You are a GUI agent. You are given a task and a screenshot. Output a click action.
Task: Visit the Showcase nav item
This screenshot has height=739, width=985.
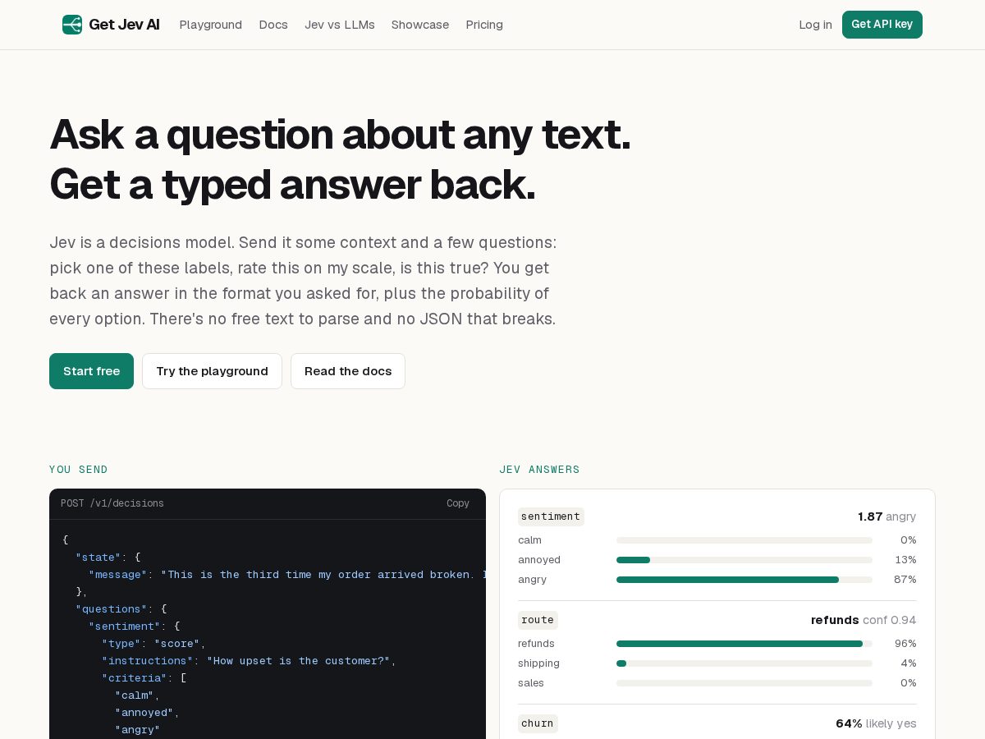[x=420, y=25]
